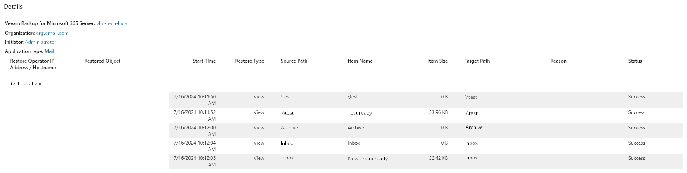The image size is (687, 173).
Task: Select the 33.96 KB item size cell
Action: click(438, 112)
